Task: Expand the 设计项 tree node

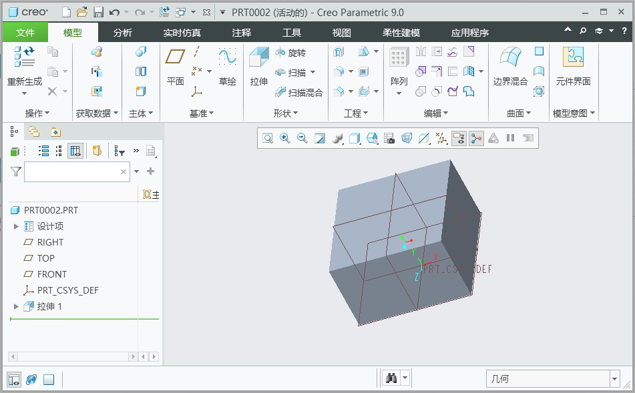Action: click(16, 226)
